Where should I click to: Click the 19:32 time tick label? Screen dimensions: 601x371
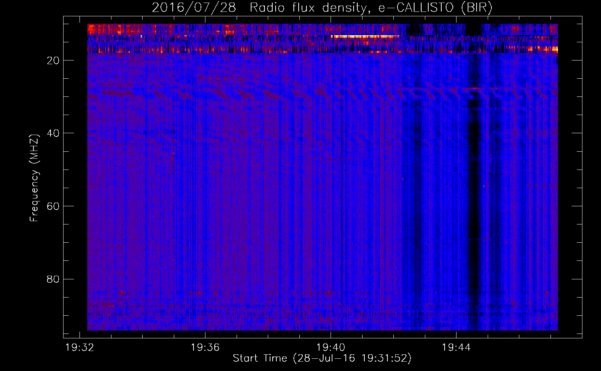tap(79, 348)
